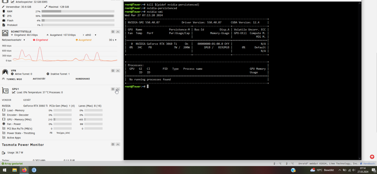Image resolution: width=377 pixels, height=174 pixels.
Task: Click the Encoder - Decoder row icon
Action: click(4, 115)
